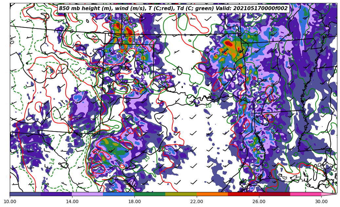Pick the olive 20–22 colorbar segment

pyautogui.click(x=181, y=194)
